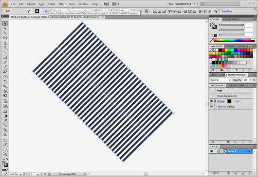
Task: Open the Window menu
Action: [83, 4]
